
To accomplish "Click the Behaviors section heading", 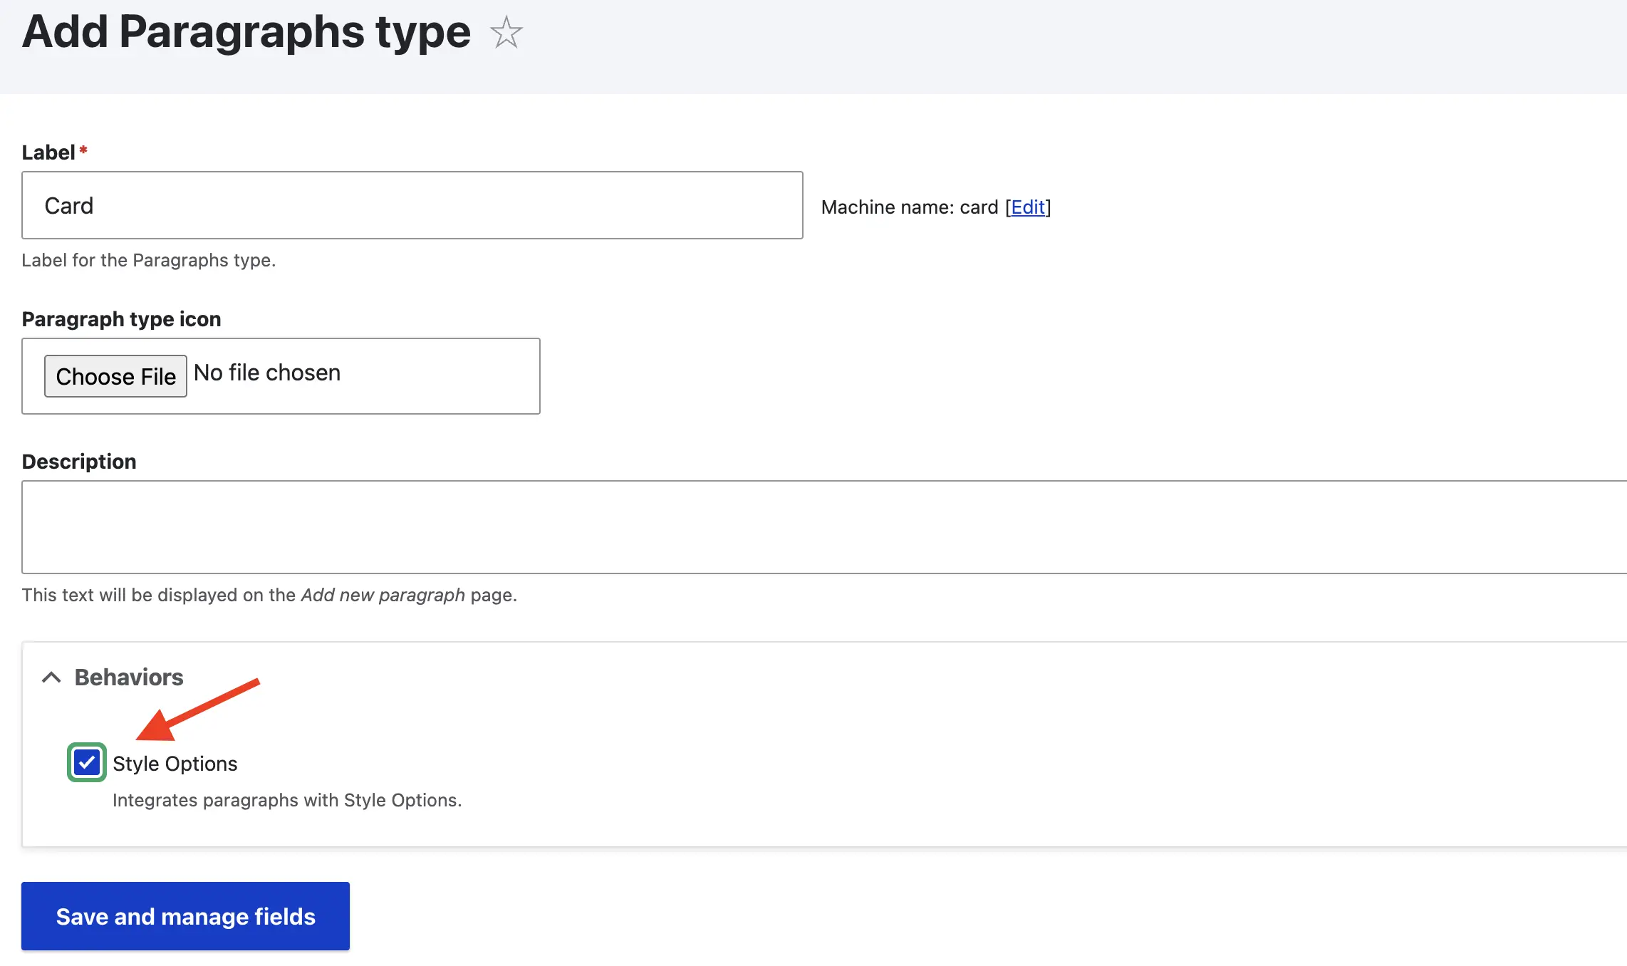I will (128, 677).
